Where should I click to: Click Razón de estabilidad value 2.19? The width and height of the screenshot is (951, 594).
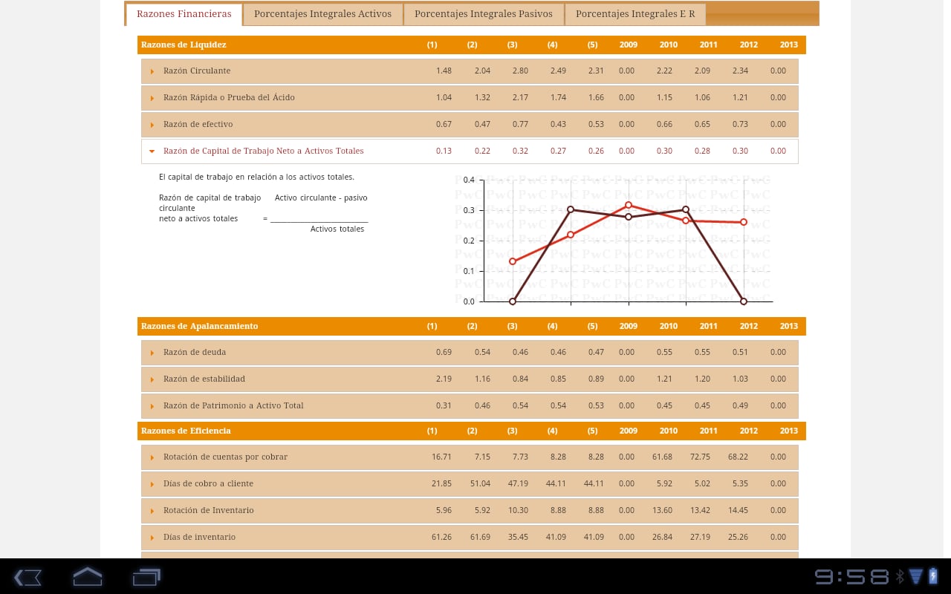click(x=444, y=379)
